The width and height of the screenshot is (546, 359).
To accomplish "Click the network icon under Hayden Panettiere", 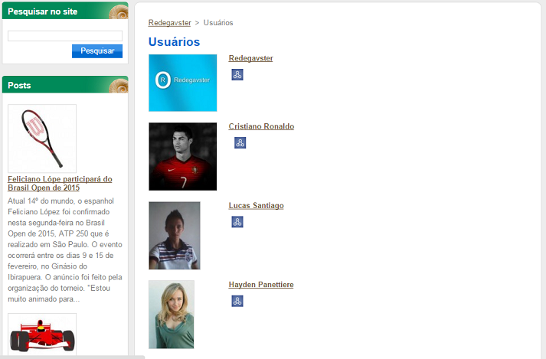I will click(x=237, y=301).
